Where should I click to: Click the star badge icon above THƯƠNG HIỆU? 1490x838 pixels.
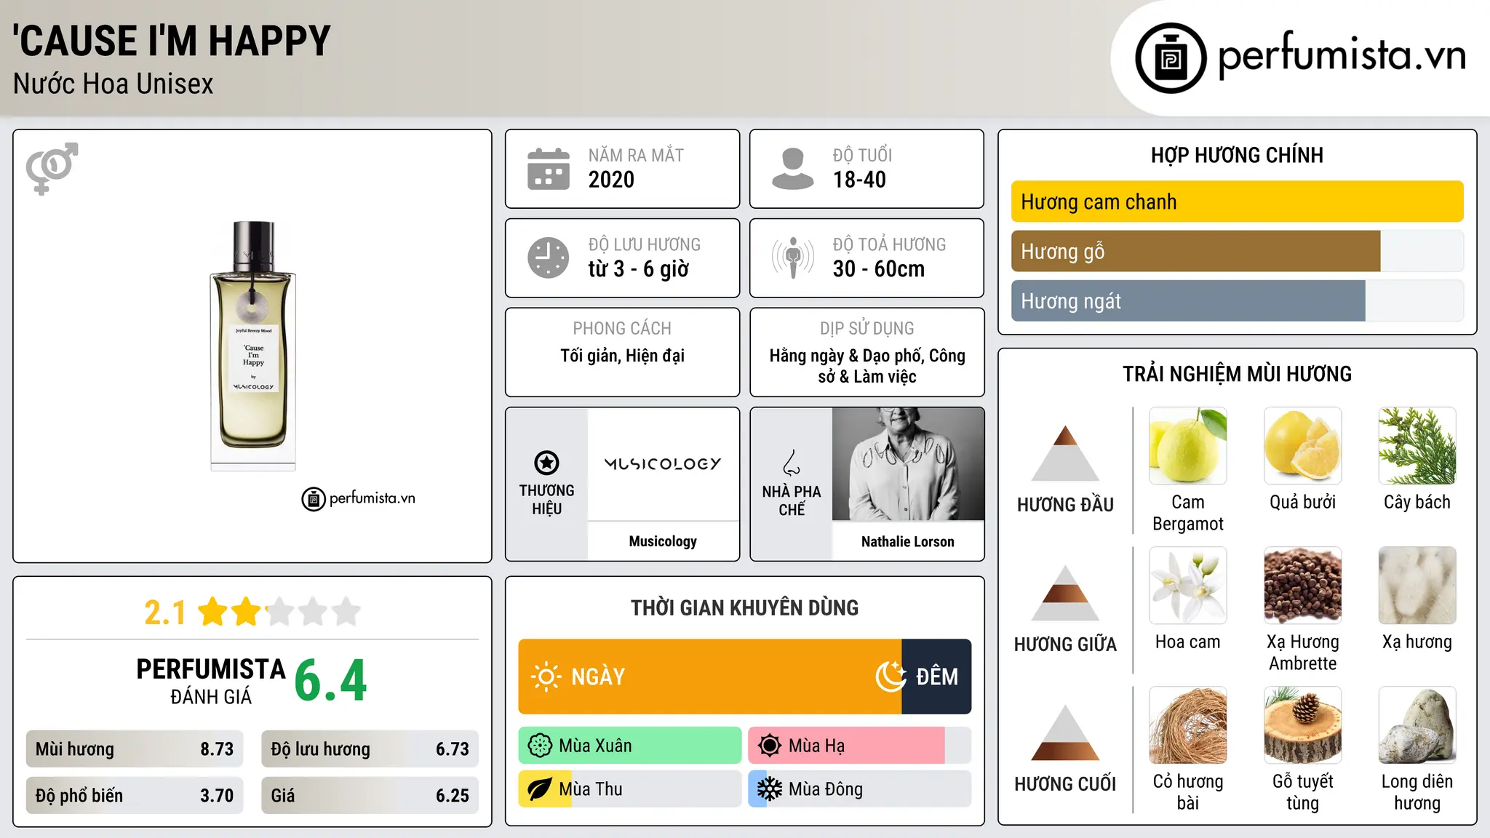coord(546,463)
